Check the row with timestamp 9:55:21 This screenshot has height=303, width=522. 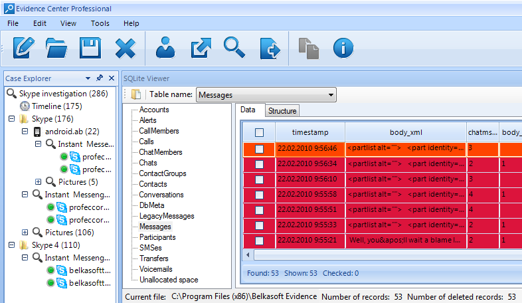tap(259, 241)
